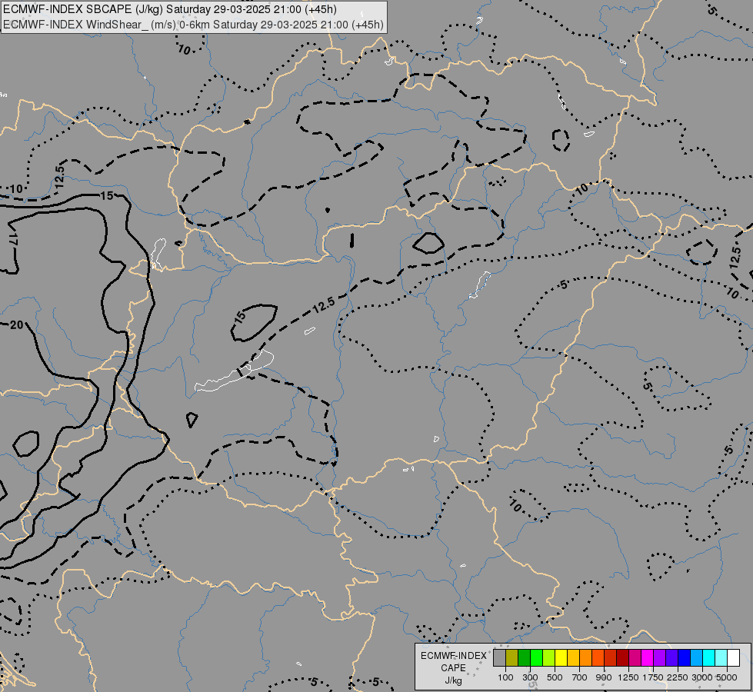Click the WindShear 0-6km title line

pyautogui.click(x=193, y=25)
